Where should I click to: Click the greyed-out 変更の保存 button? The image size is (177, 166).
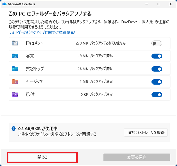point(137,157)
